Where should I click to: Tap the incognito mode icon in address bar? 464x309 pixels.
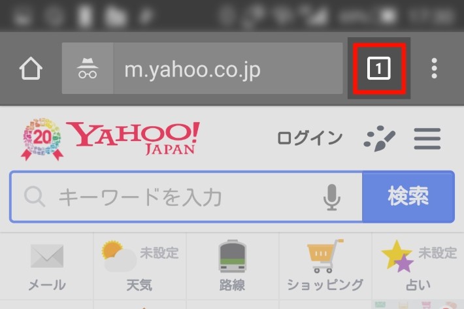pos(88,69)
